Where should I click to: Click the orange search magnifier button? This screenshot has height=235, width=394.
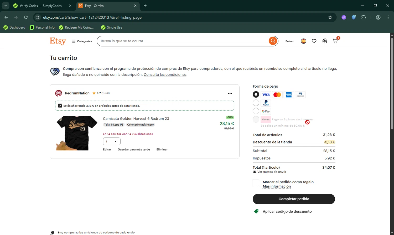tap(273, 41)
